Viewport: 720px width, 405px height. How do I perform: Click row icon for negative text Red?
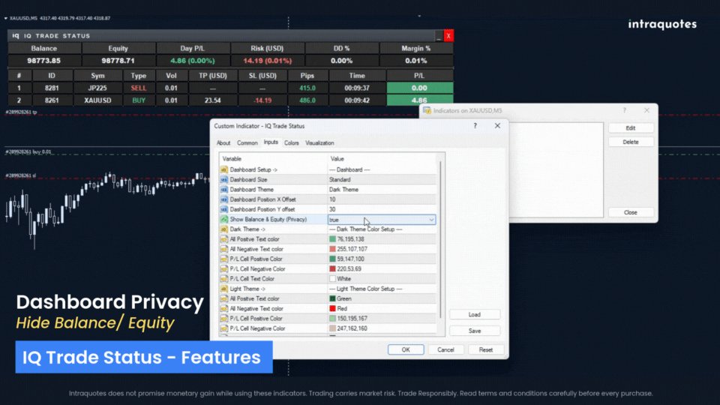[224, 308]
